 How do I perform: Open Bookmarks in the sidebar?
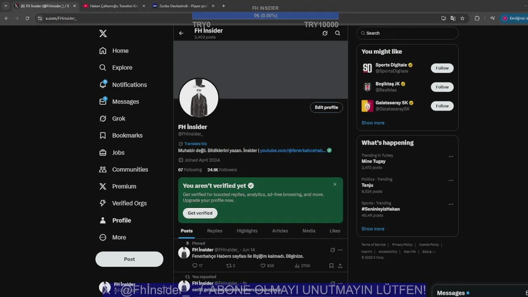pos(121,135)
